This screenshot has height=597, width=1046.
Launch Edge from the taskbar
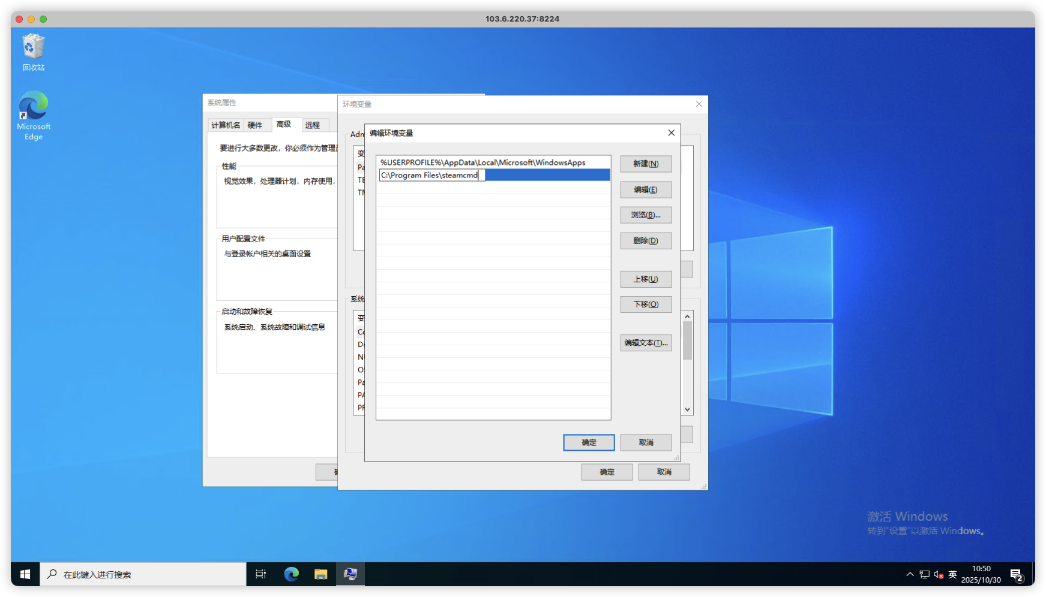tap(292, 574)
